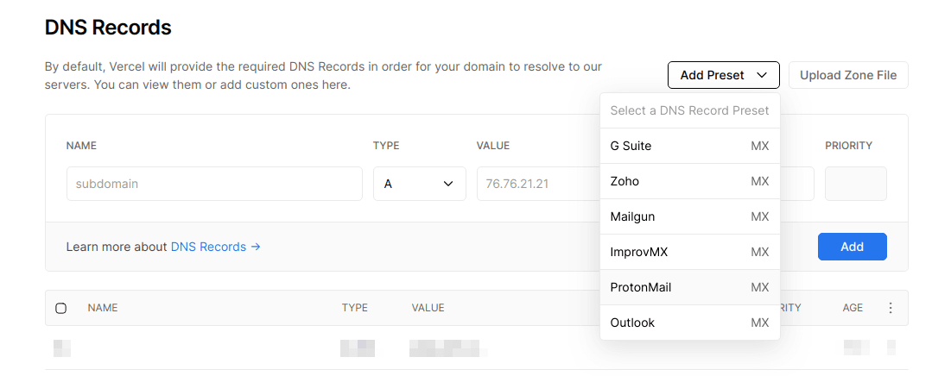Image resolution: width=932 pixels, height=376 pixels.
Task: Open the three-dot column options menu
Action: pyautogui.click(x=891, y=308)
